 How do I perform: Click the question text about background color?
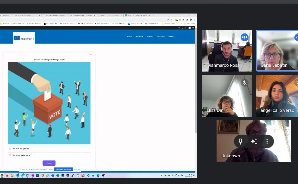(x=49, y=60)
